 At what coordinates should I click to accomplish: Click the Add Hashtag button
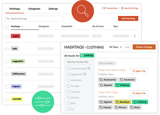pyautogui.click(x=128, y=18)
